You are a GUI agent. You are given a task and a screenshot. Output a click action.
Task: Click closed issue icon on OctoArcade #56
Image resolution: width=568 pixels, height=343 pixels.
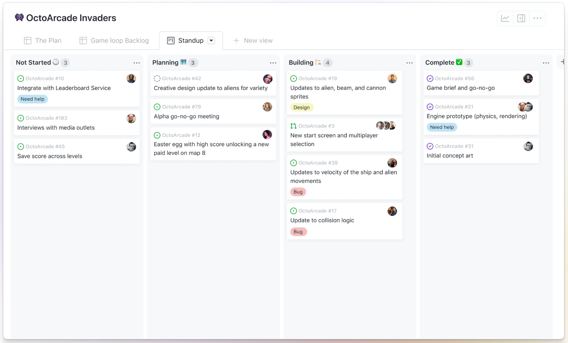(430, 79)
